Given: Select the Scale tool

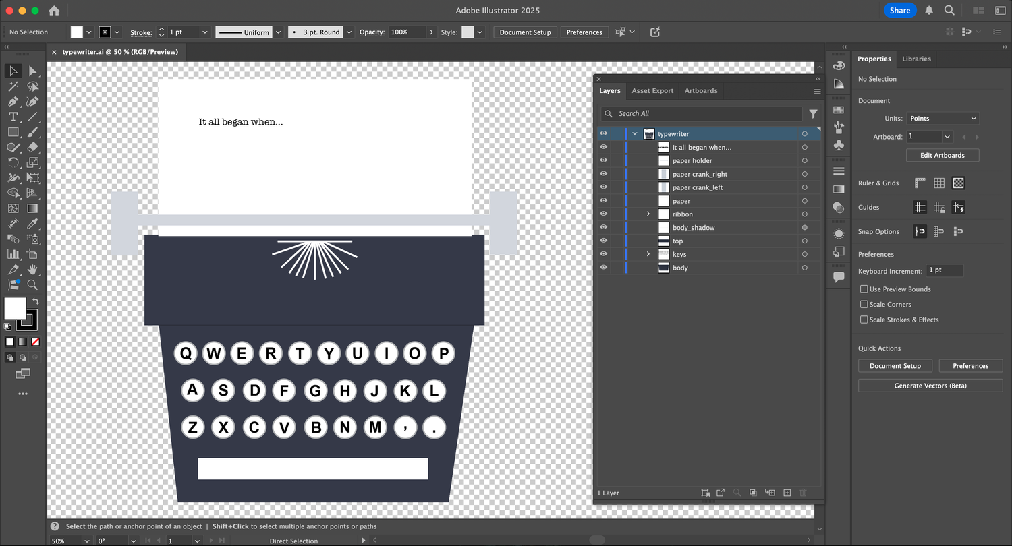Looking at the screenshot, I should click(32, 162).
